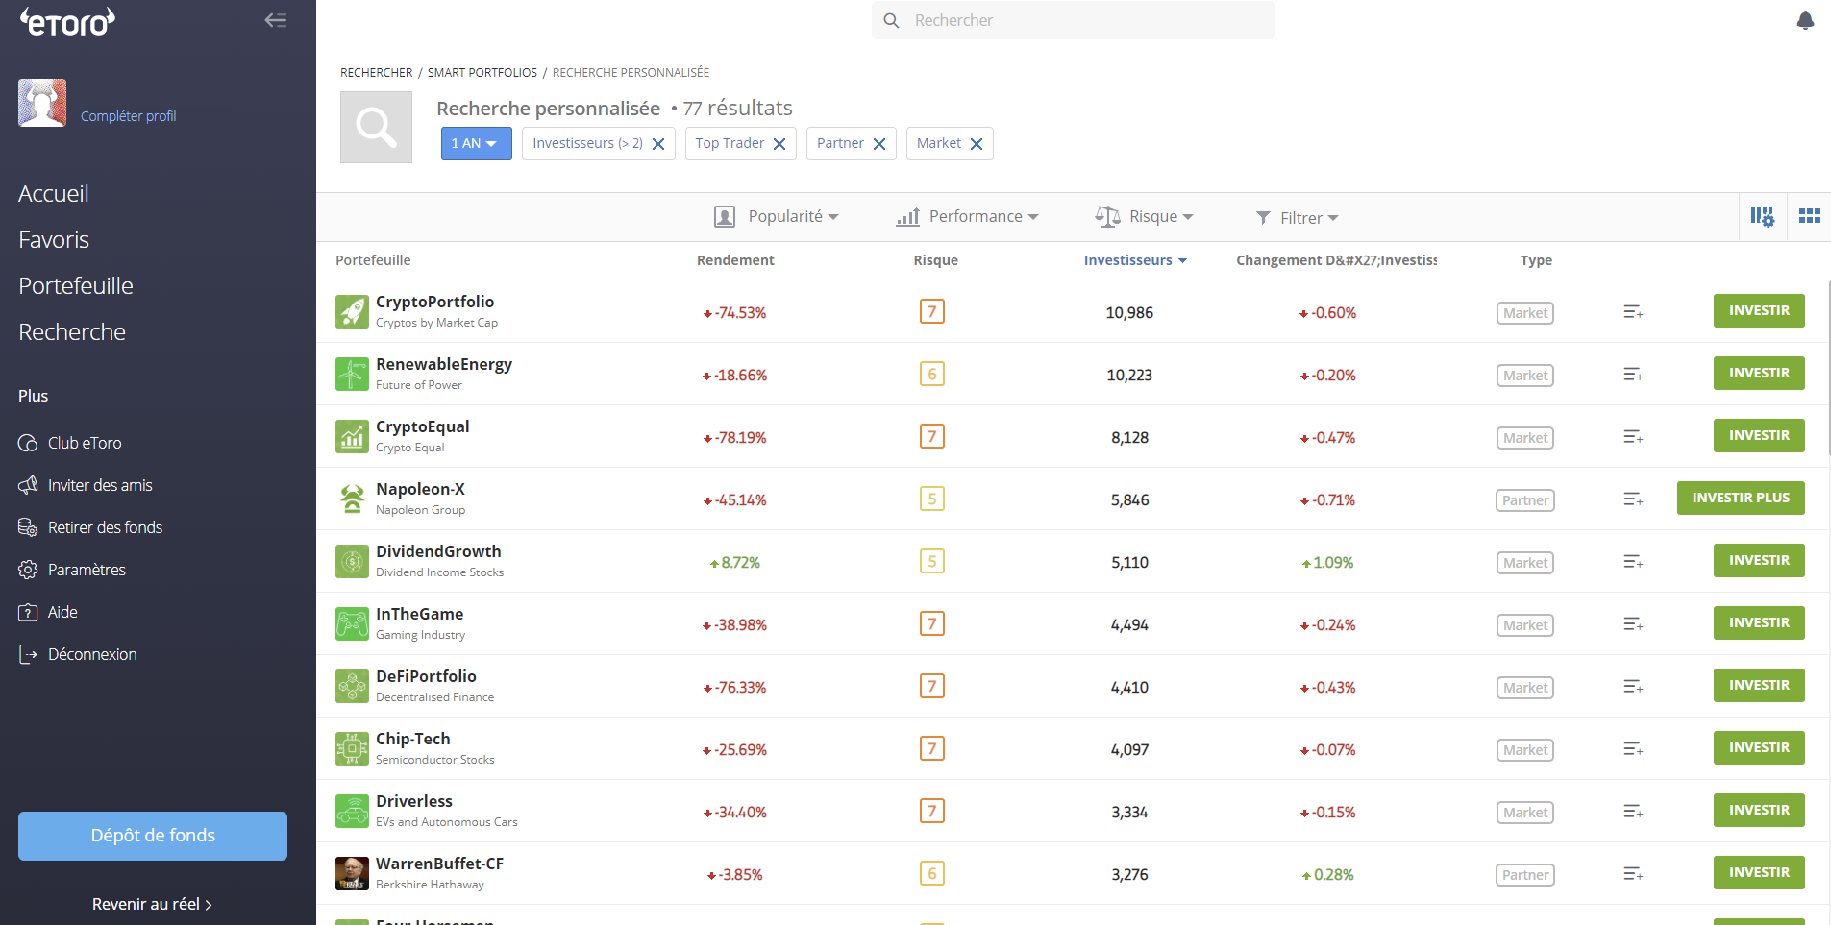
Task: Open the column settings icon
Action: point(1762,217)
